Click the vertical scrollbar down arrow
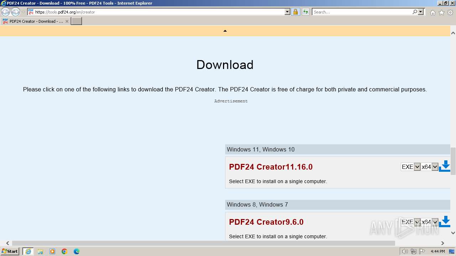This screenshot has width=456, height=256. (453, 233)
